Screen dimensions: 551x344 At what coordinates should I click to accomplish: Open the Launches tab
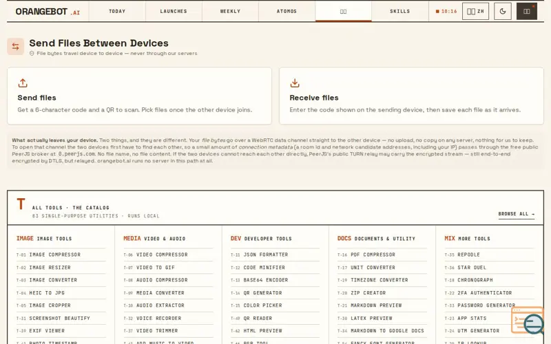click(174, 11)
